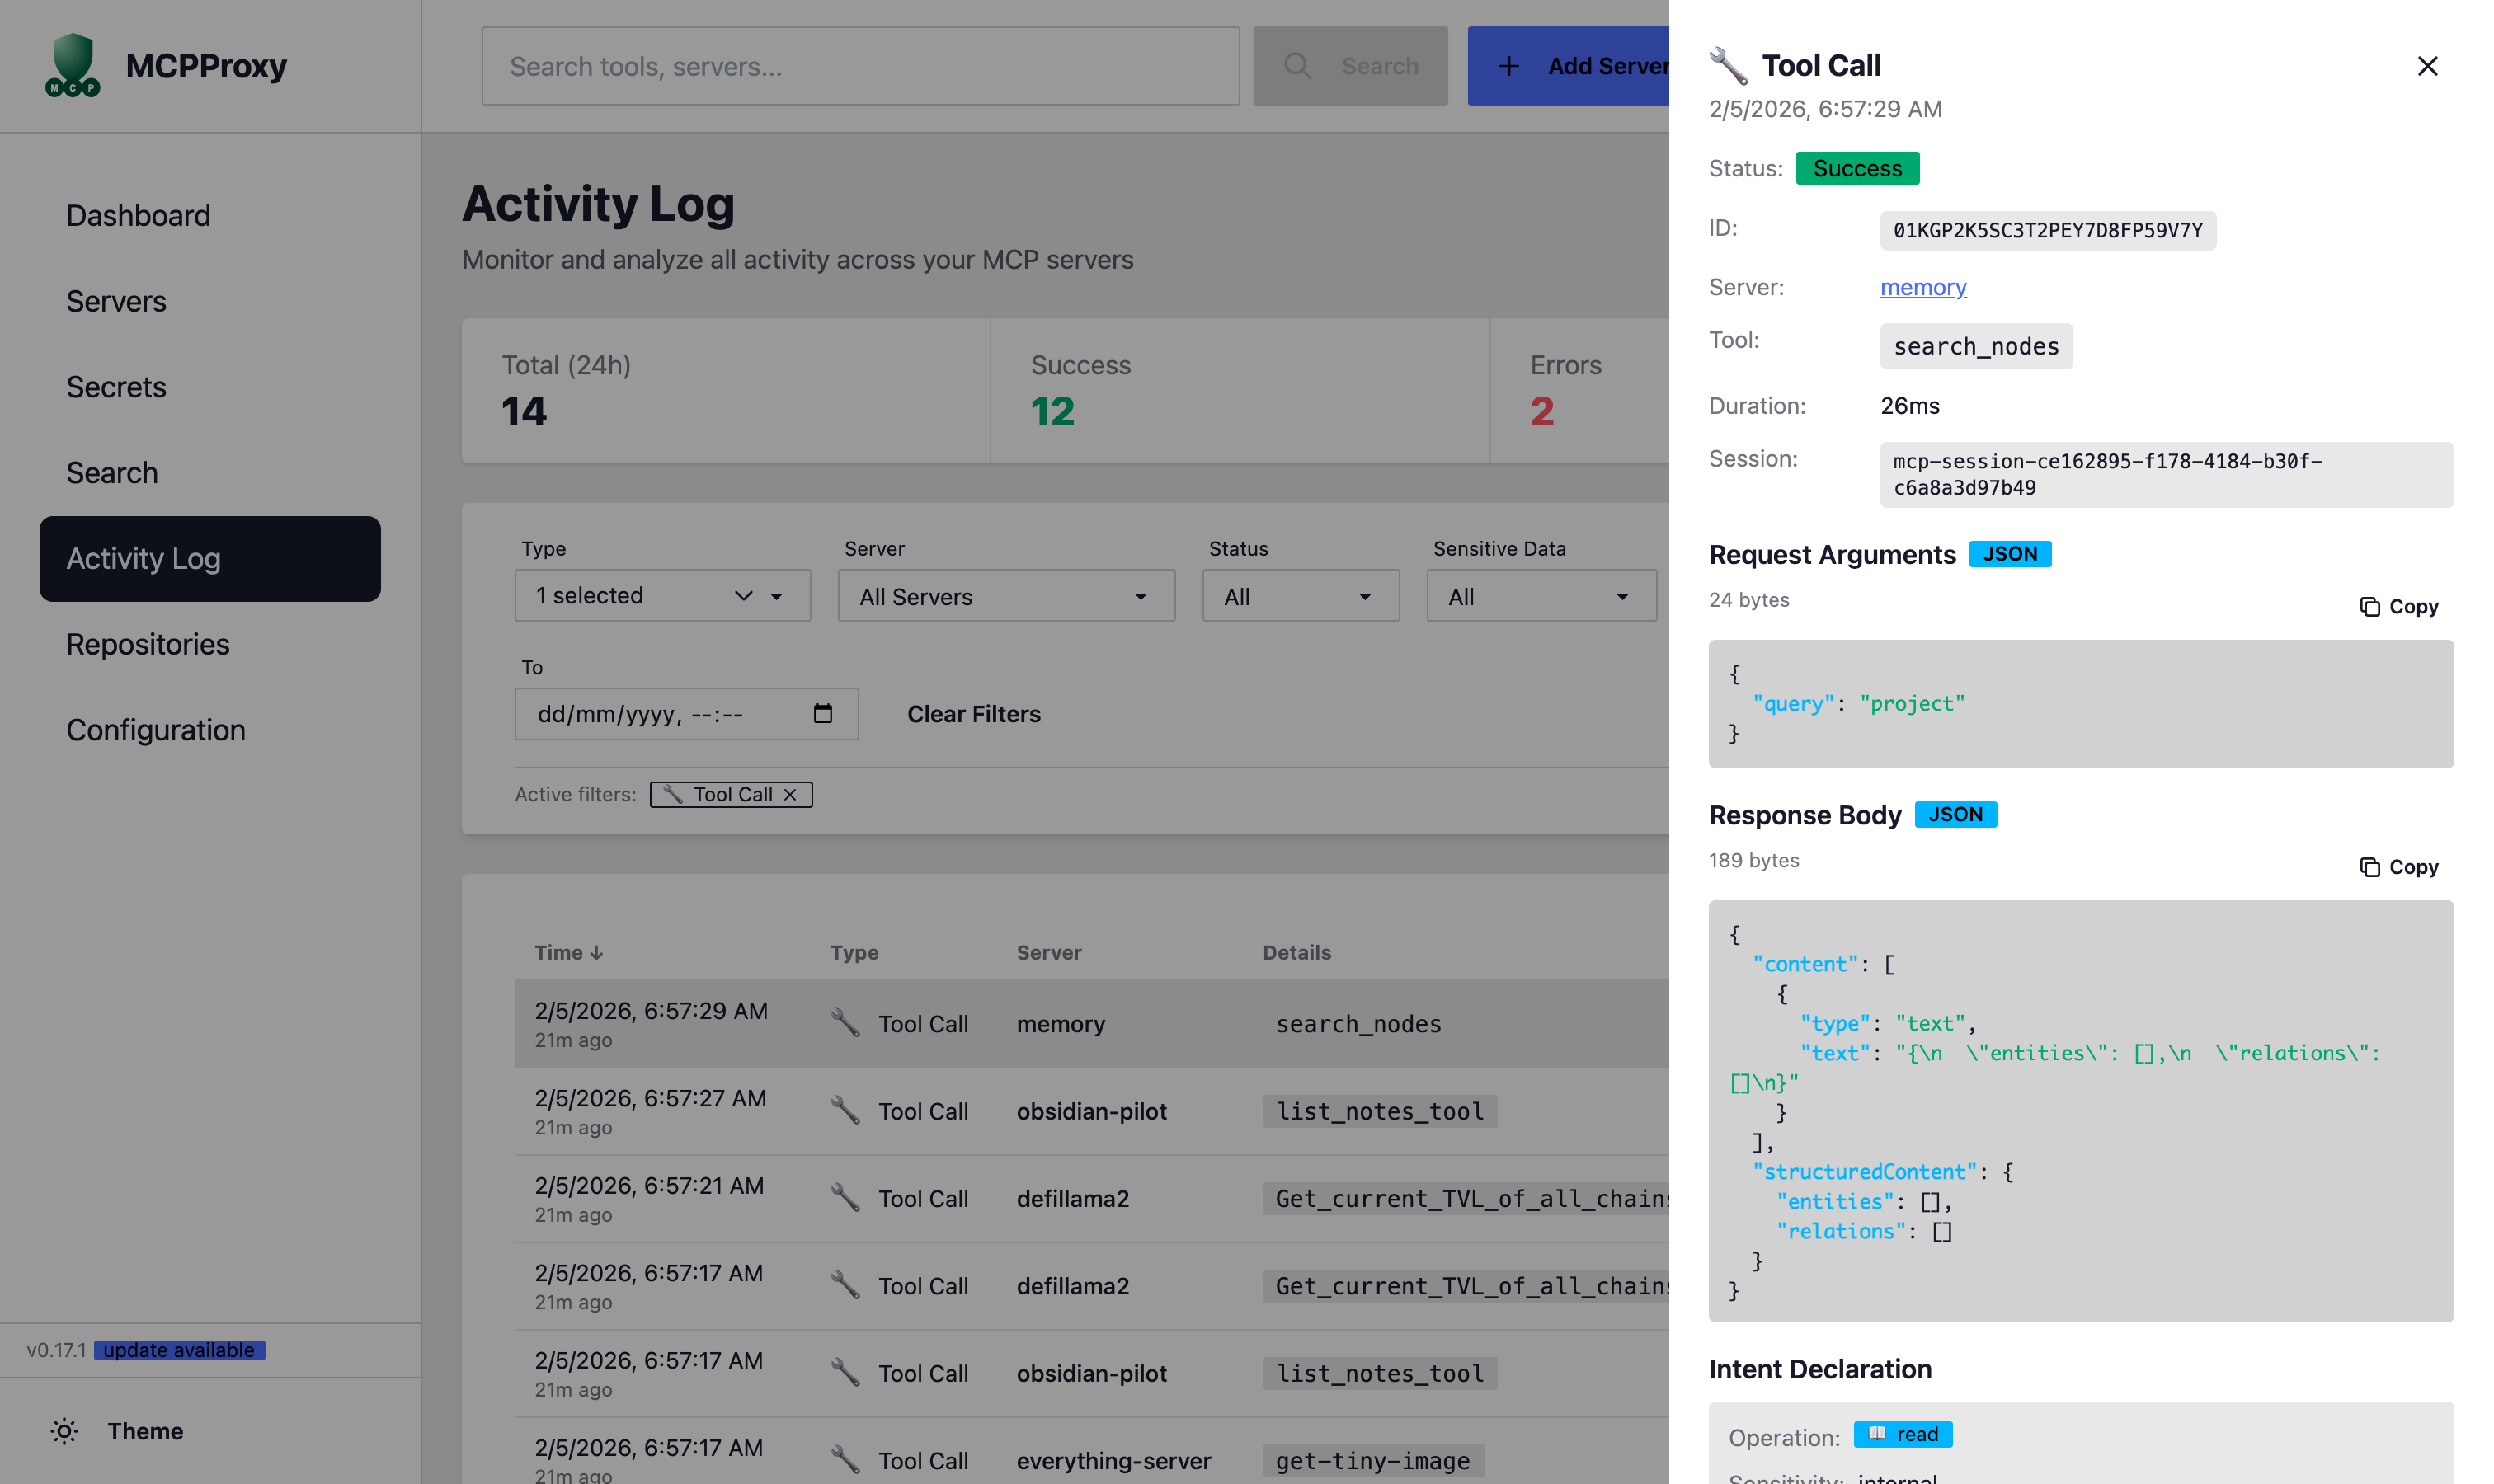Click the wrench icon on the search_nodes row

click(845, 1024)
